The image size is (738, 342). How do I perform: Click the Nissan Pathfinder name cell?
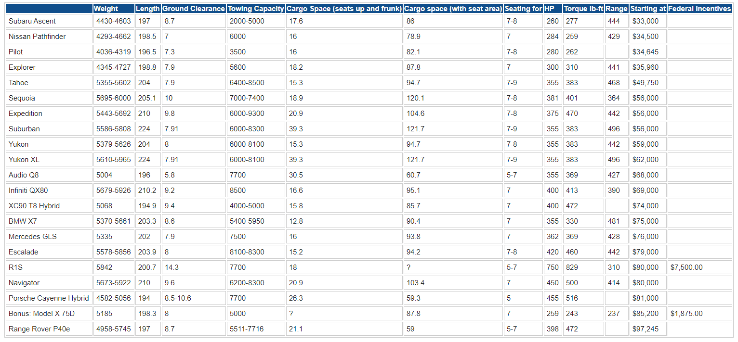click(49, 37)
